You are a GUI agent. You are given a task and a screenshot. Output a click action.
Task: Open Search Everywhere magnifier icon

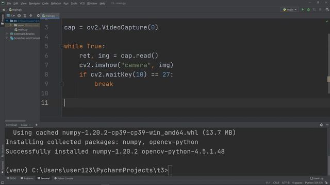[327, 10]
